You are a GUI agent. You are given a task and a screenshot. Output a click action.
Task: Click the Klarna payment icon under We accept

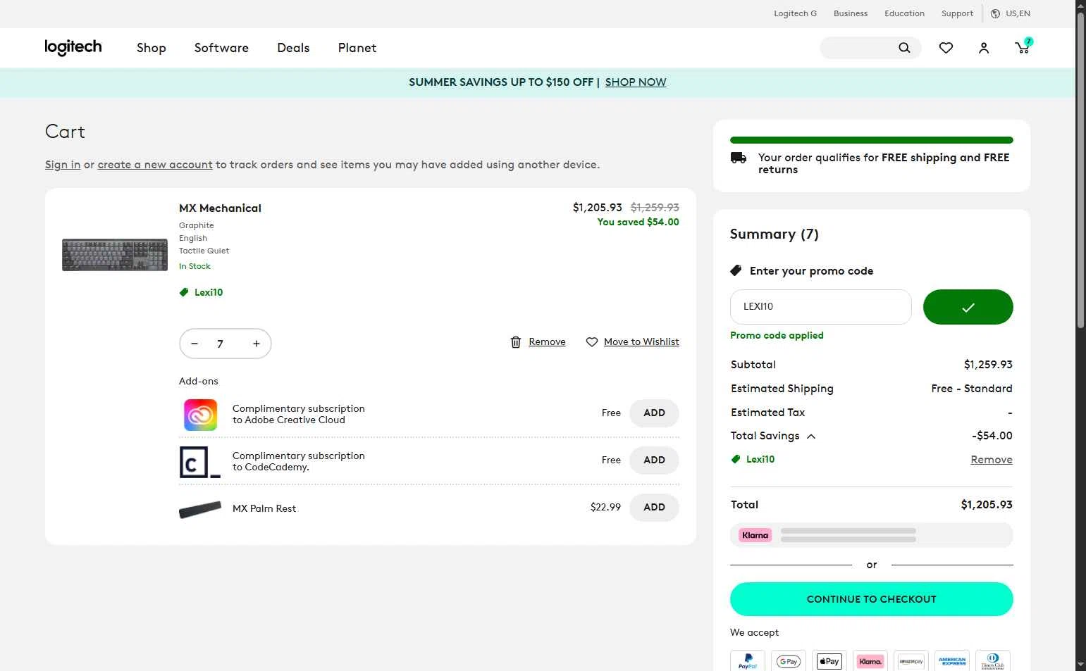pos(870,661)
